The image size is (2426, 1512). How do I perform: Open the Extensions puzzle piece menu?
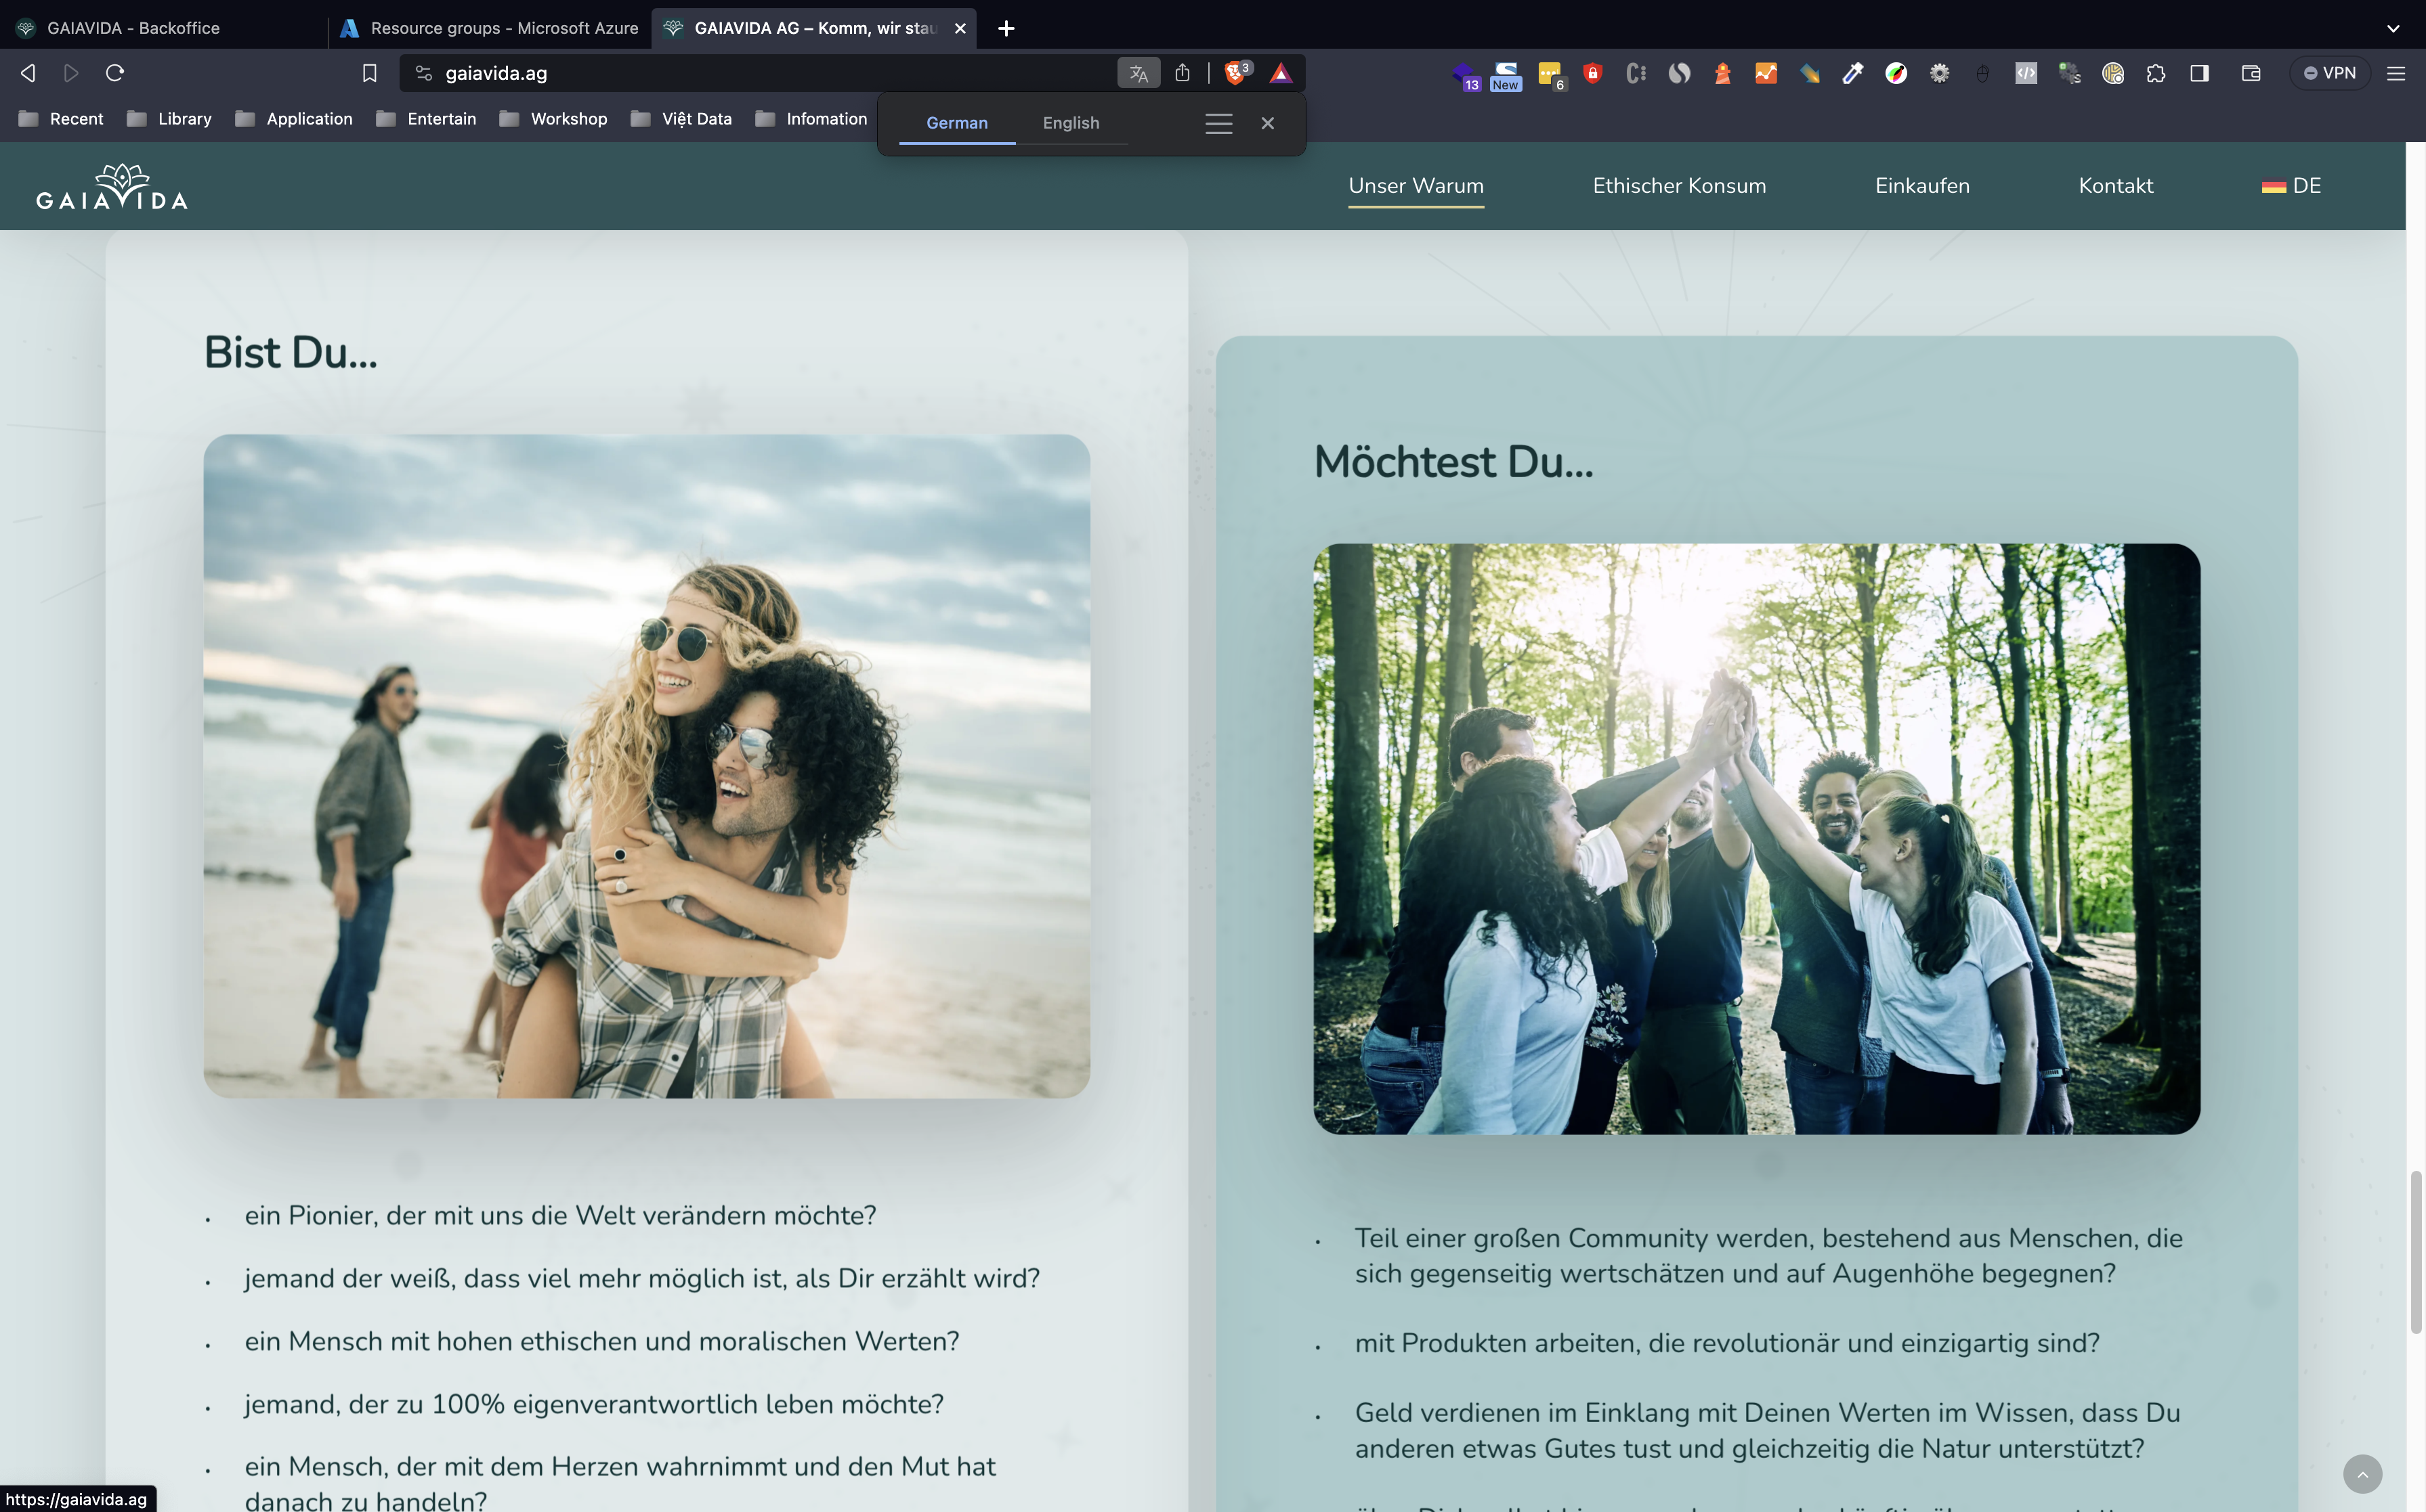click(2156, 73)
